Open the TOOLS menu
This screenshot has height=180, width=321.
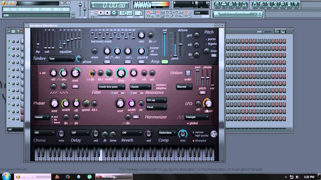pyautogui.click(x=57, y=9)
